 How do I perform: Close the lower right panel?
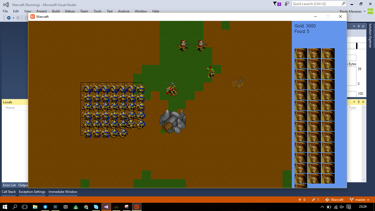[363, 102]
